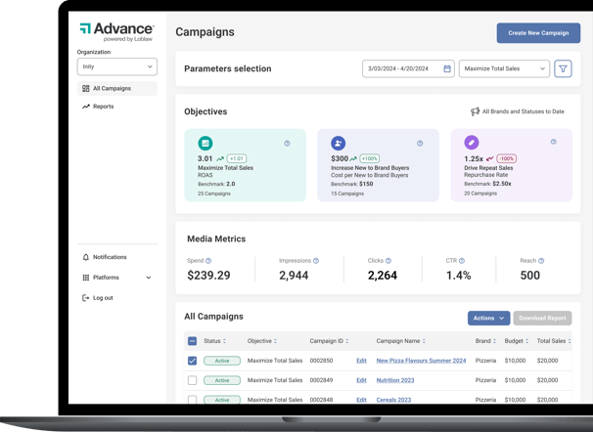
Task: Check the Nutrition 2023 campaign row
Action: pos(192,380)
